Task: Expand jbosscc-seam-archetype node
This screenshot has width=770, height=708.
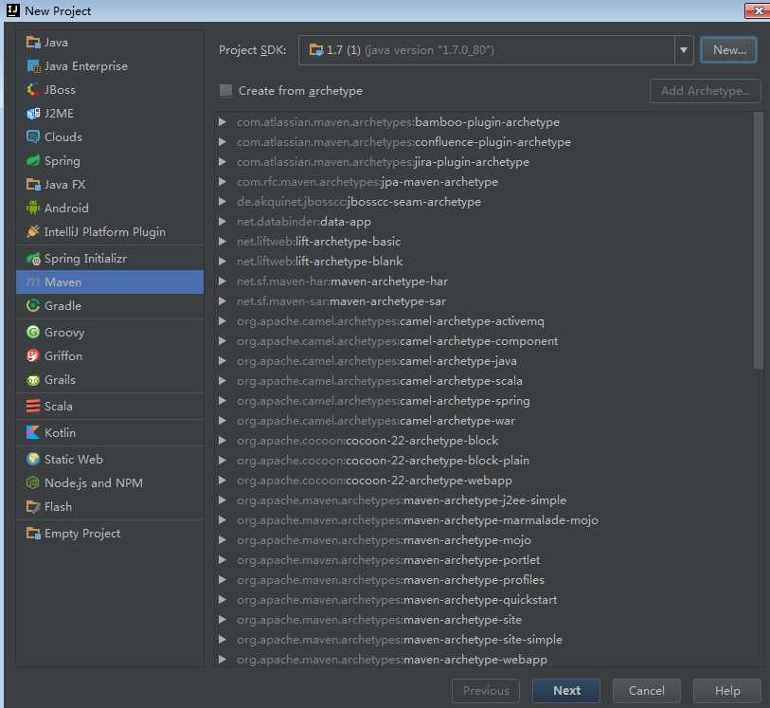Action: pyautogui.click(x=223, y=202)
